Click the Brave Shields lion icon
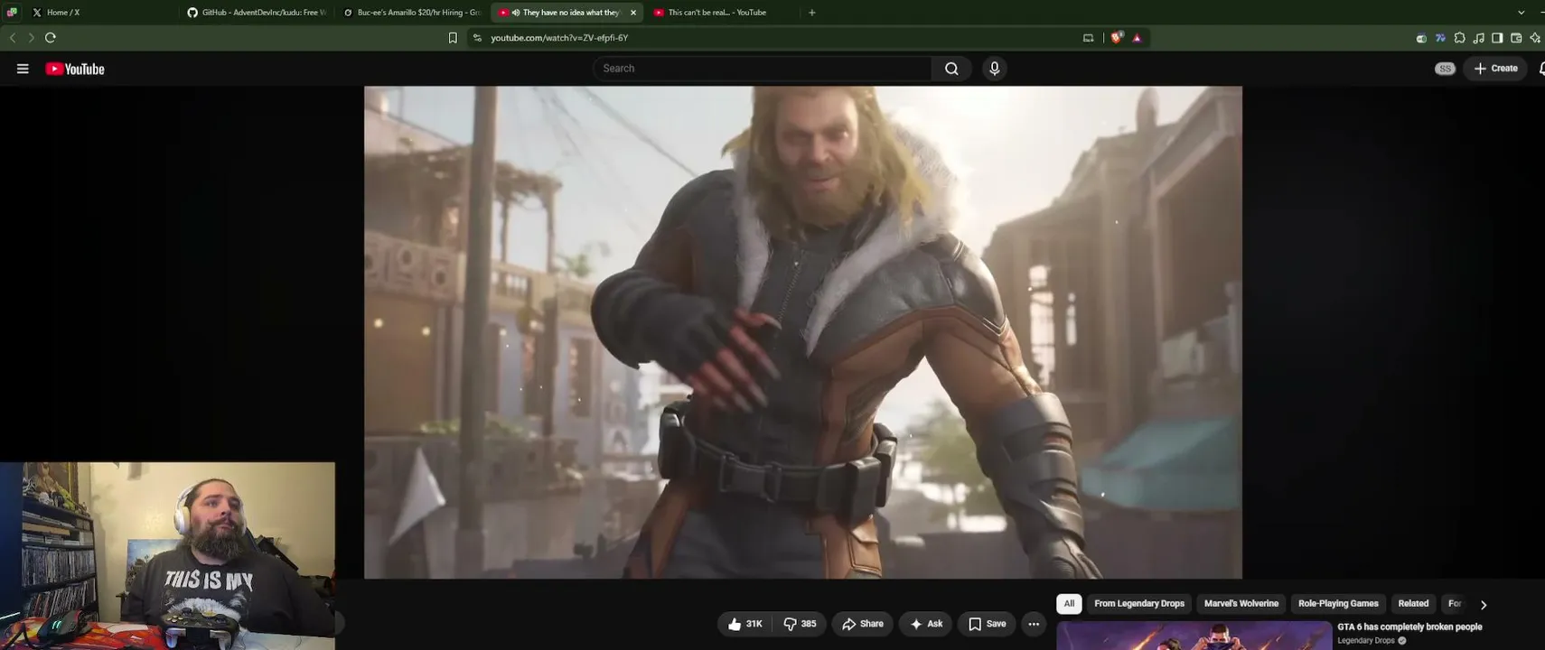 coord(1118,38)
